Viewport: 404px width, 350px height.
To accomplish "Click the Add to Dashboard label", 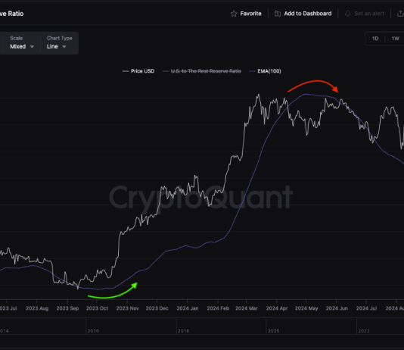I will (308, 14).
